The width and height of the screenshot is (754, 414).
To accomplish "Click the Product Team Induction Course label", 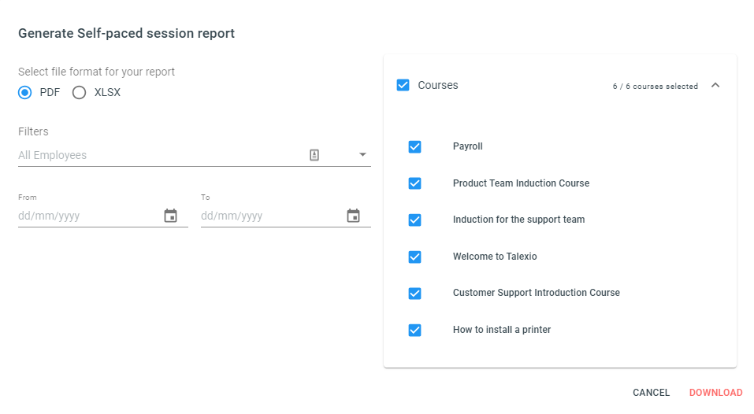I will click(522, 183).
